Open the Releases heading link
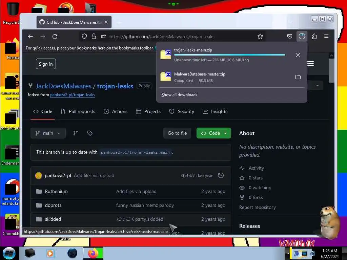347x260 pixels. coord(249,226)
